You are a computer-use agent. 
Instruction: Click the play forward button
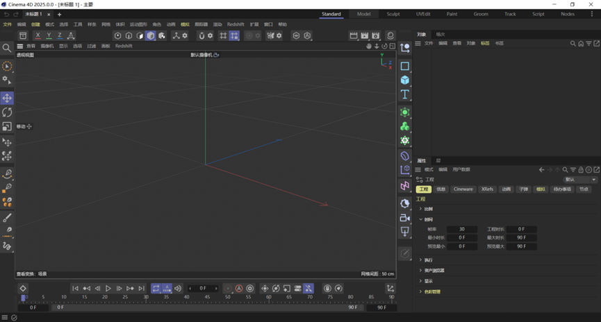(108, 288)
